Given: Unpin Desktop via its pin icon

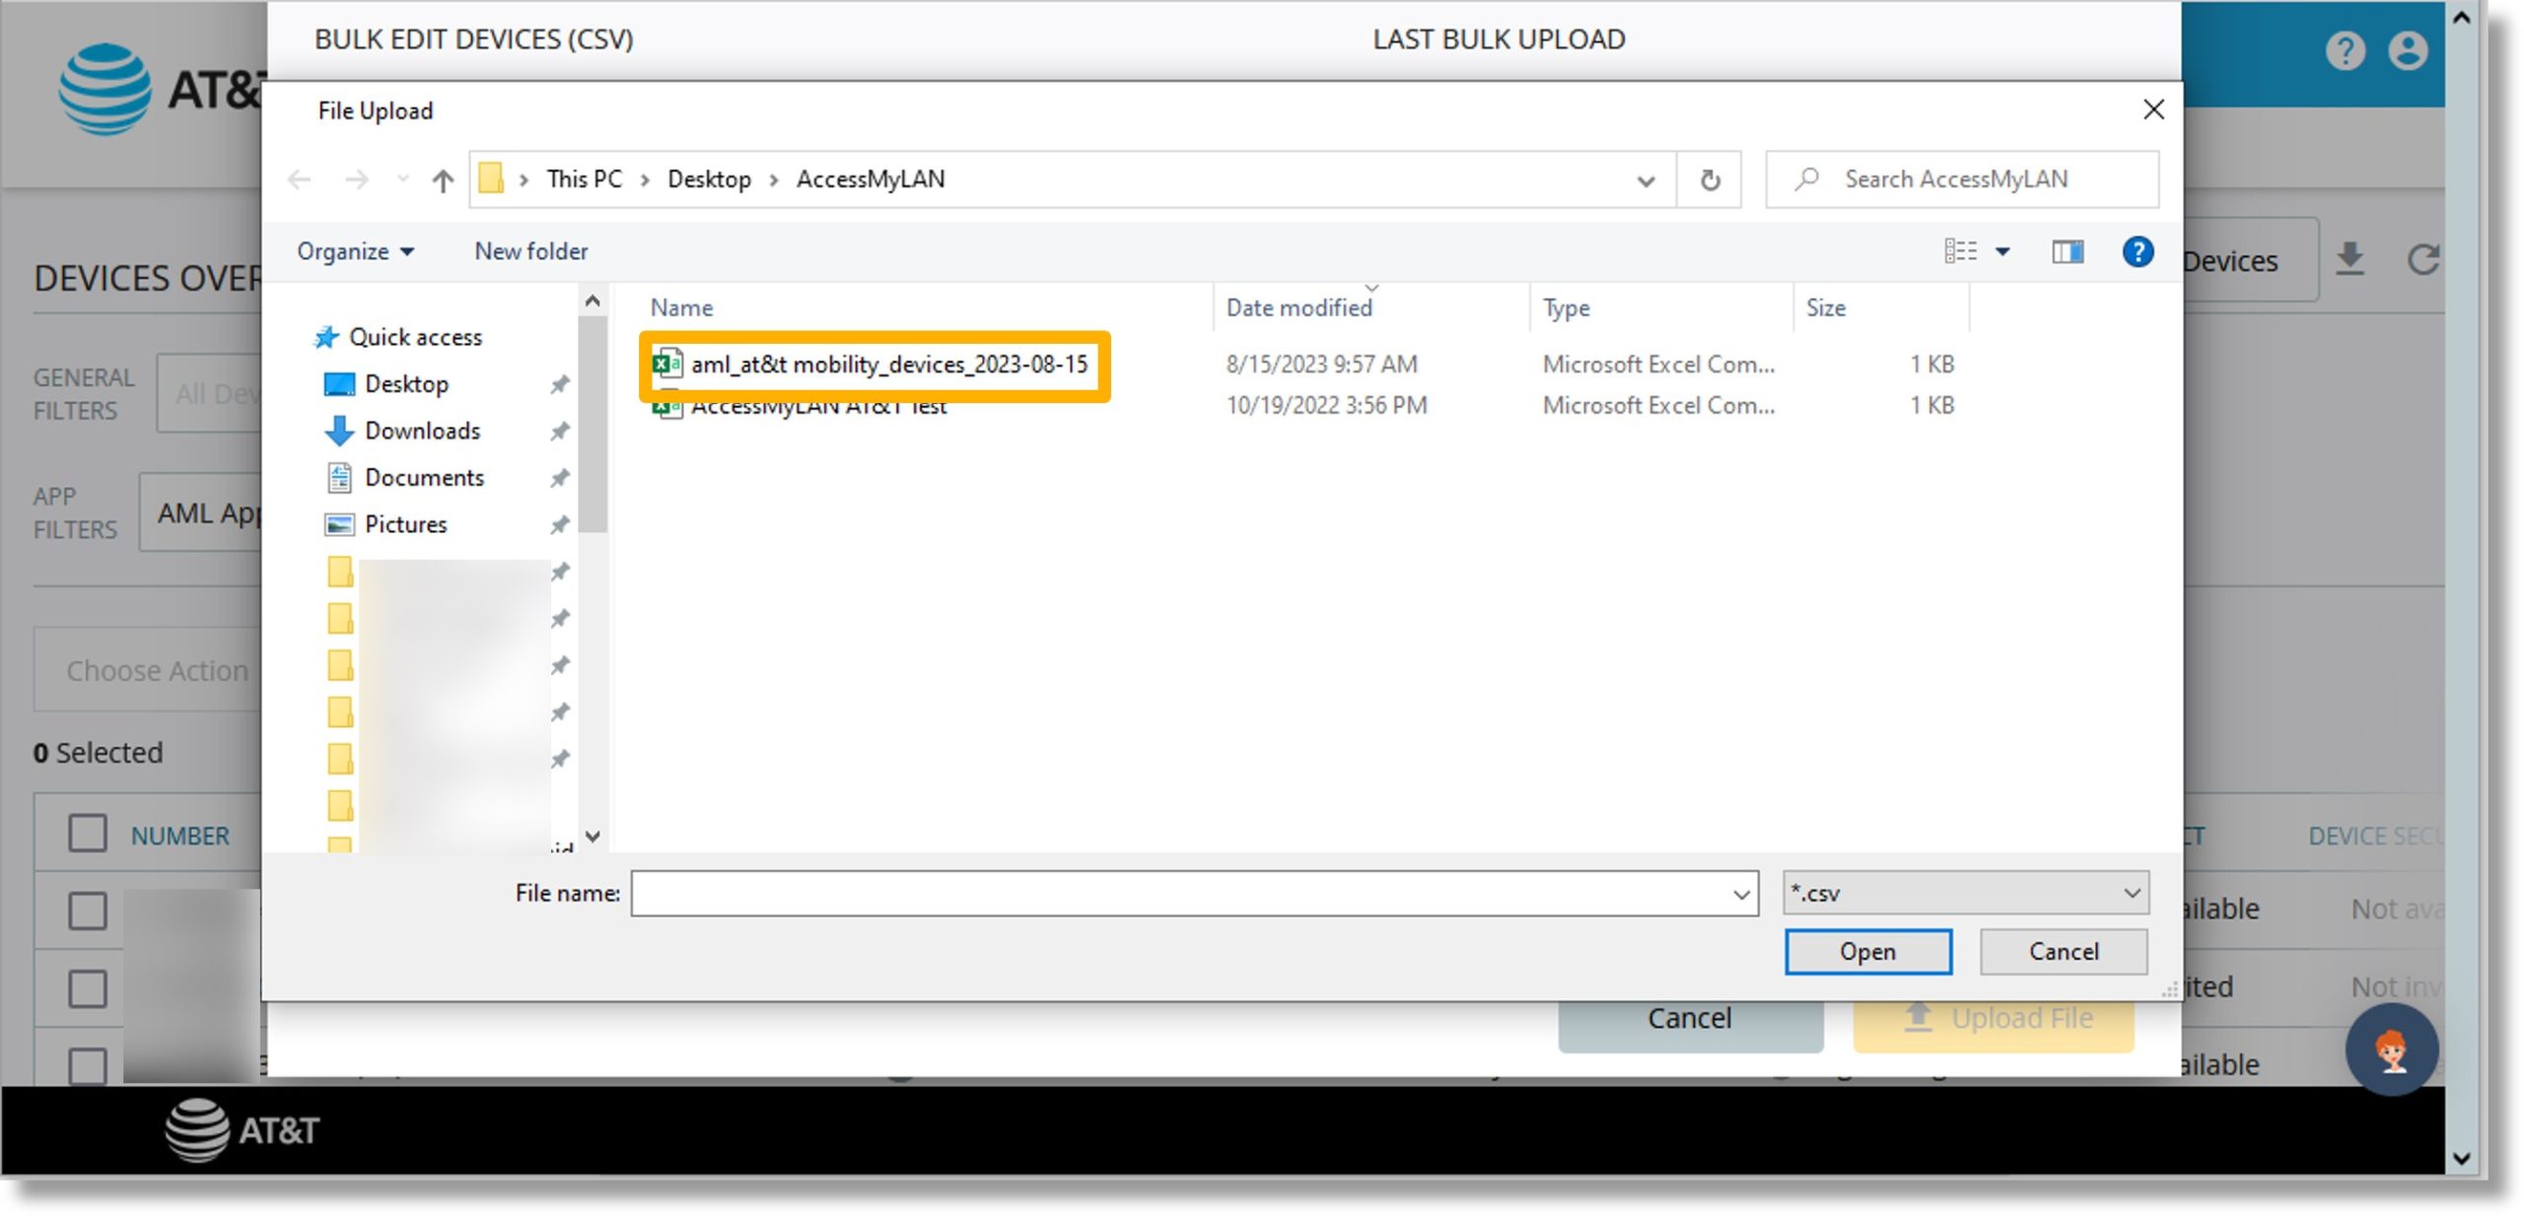Looking at the screenshot, I should click(560, 384).
